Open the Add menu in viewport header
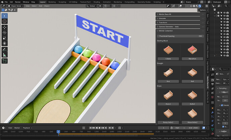Viewport: 231px width, 140px height. pyautogui.click(x=41, y=6)
